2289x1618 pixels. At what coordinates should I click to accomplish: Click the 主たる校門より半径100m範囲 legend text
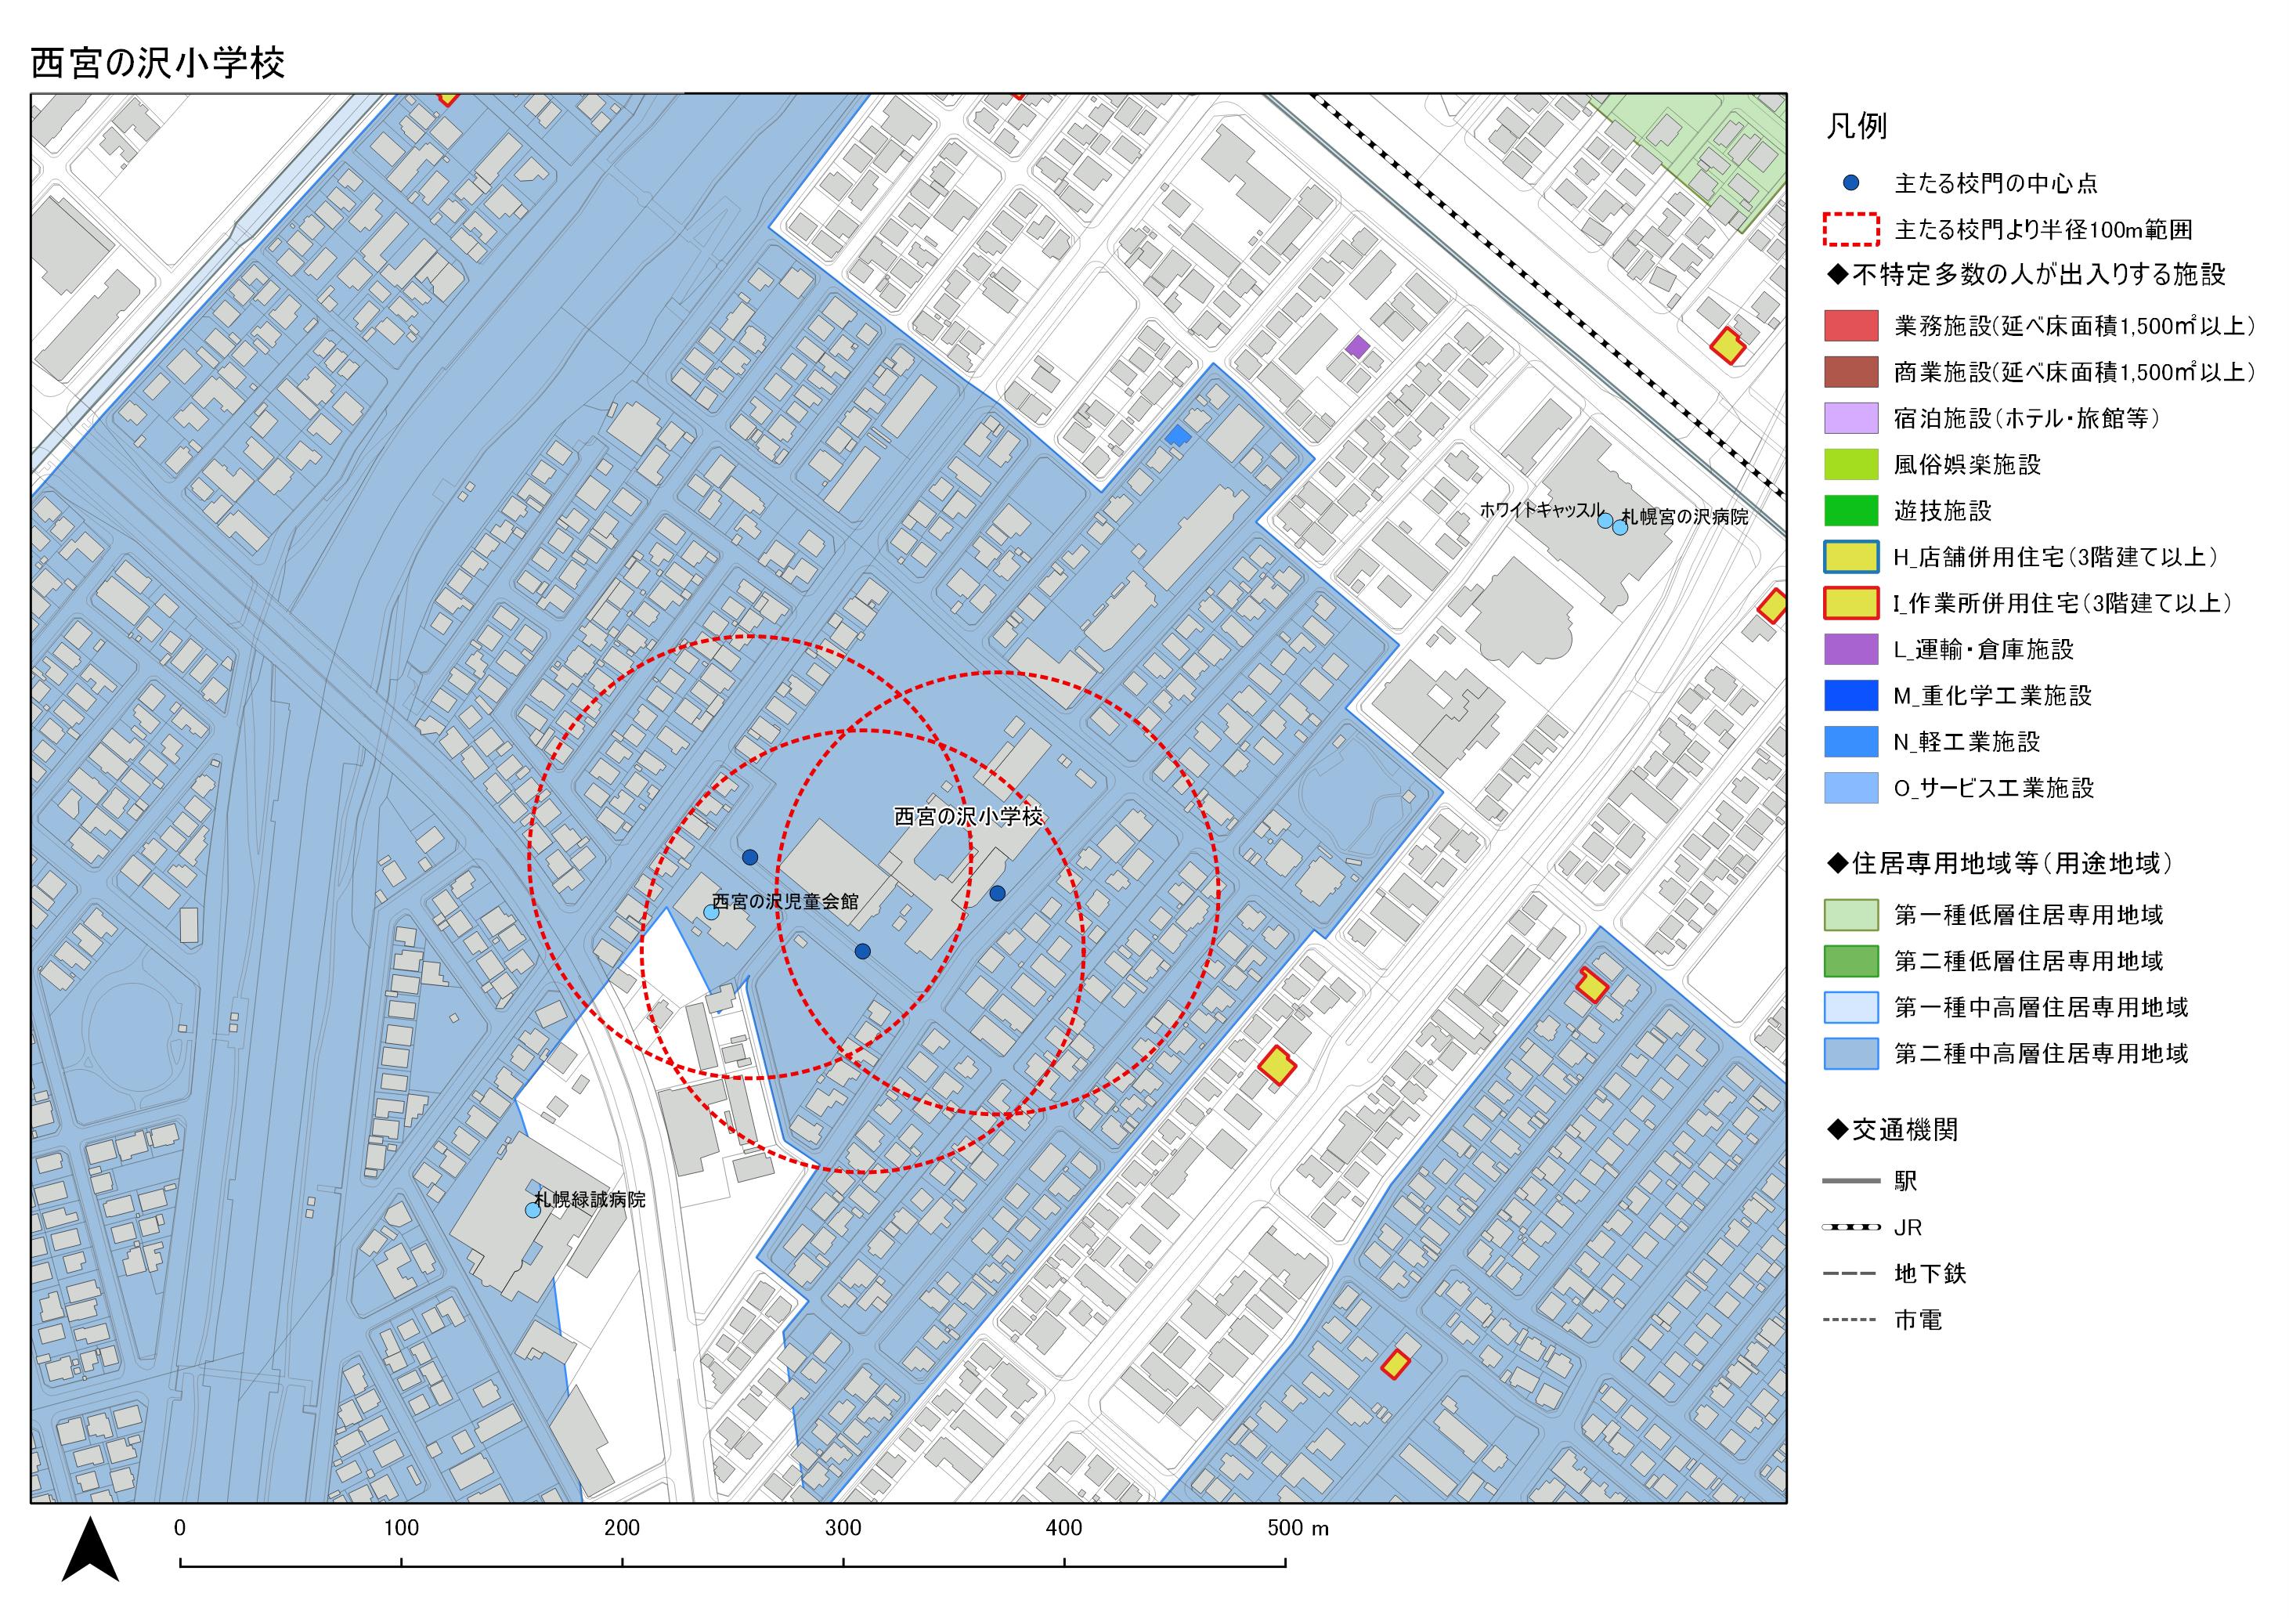(x=2043, y=230)
